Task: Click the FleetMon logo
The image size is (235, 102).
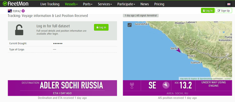Action: (x=15, y=3)
